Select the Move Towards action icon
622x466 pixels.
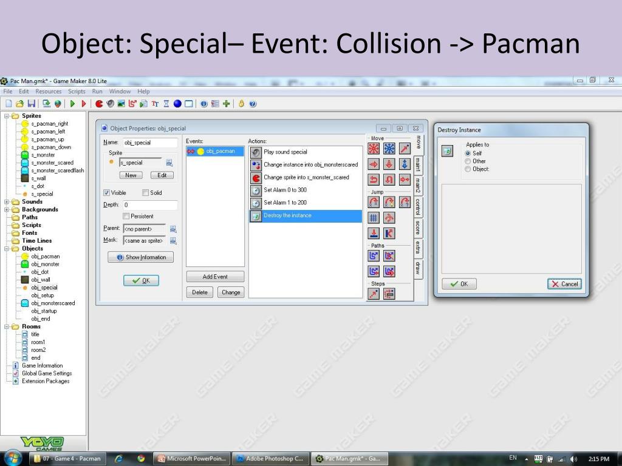pyautogui.click(x=405, y=149)
